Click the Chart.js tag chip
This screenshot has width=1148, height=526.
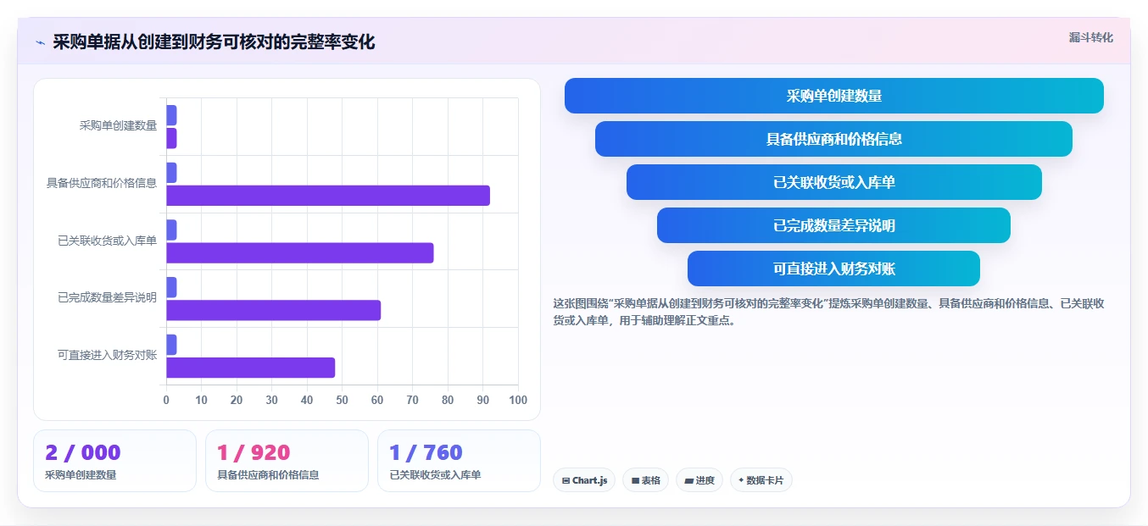tap(584, 480)
